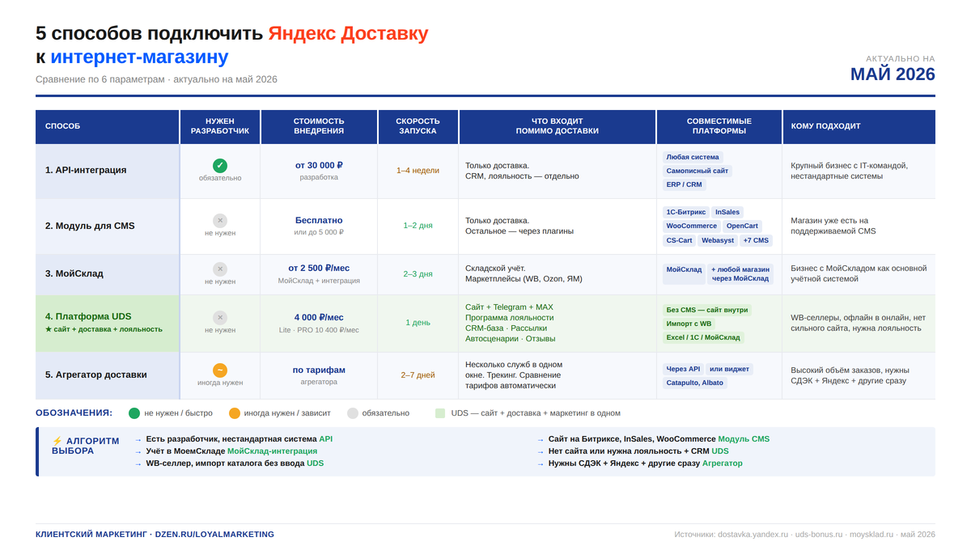Click the '+ любой магазин через МойСклад' tag
Screen dimensions: 971x550
[x=740, y=273]
